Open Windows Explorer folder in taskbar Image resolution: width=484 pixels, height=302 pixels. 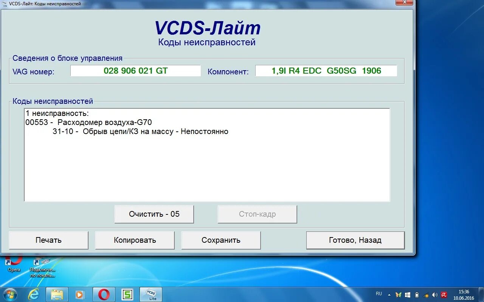tap(57, 294)
